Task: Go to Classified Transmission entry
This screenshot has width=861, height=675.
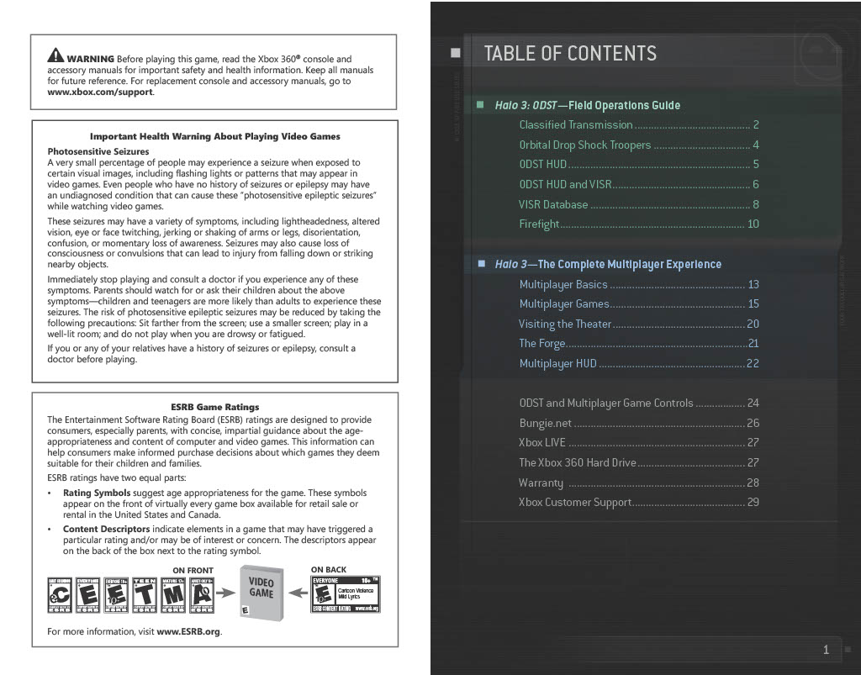Action: [x=639, y=125]
